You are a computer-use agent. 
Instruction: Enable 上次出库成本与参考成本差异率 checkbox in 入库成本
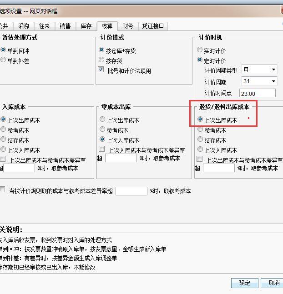point(3,159)
